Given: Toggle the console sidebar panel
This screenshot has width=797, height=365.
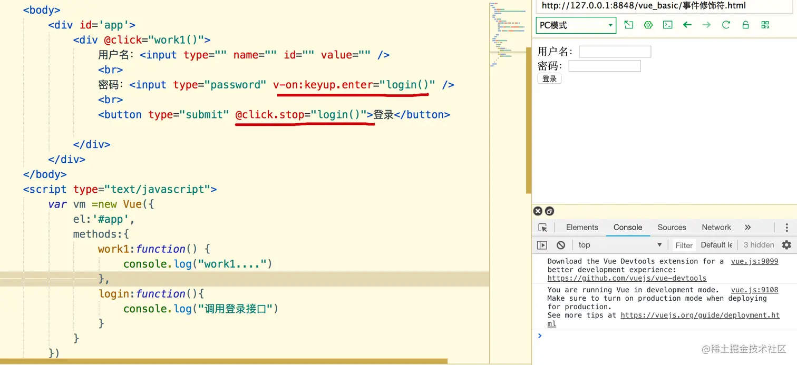Looking at the screenshot, I should pyautogui.click(x=542, y=245).
